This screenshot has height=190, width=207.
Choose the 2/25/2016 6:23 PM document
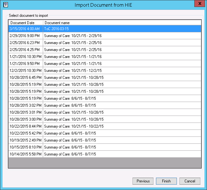tap(105, 43)
